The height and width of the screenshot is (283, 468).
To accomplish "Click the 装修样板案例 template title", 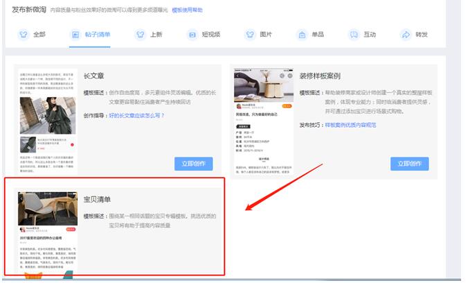I will [x=319, y=76].
